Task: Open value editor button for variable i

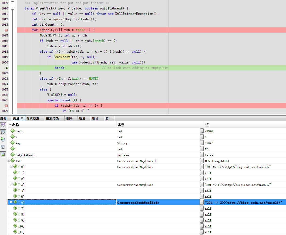Action: pos(202,137)
